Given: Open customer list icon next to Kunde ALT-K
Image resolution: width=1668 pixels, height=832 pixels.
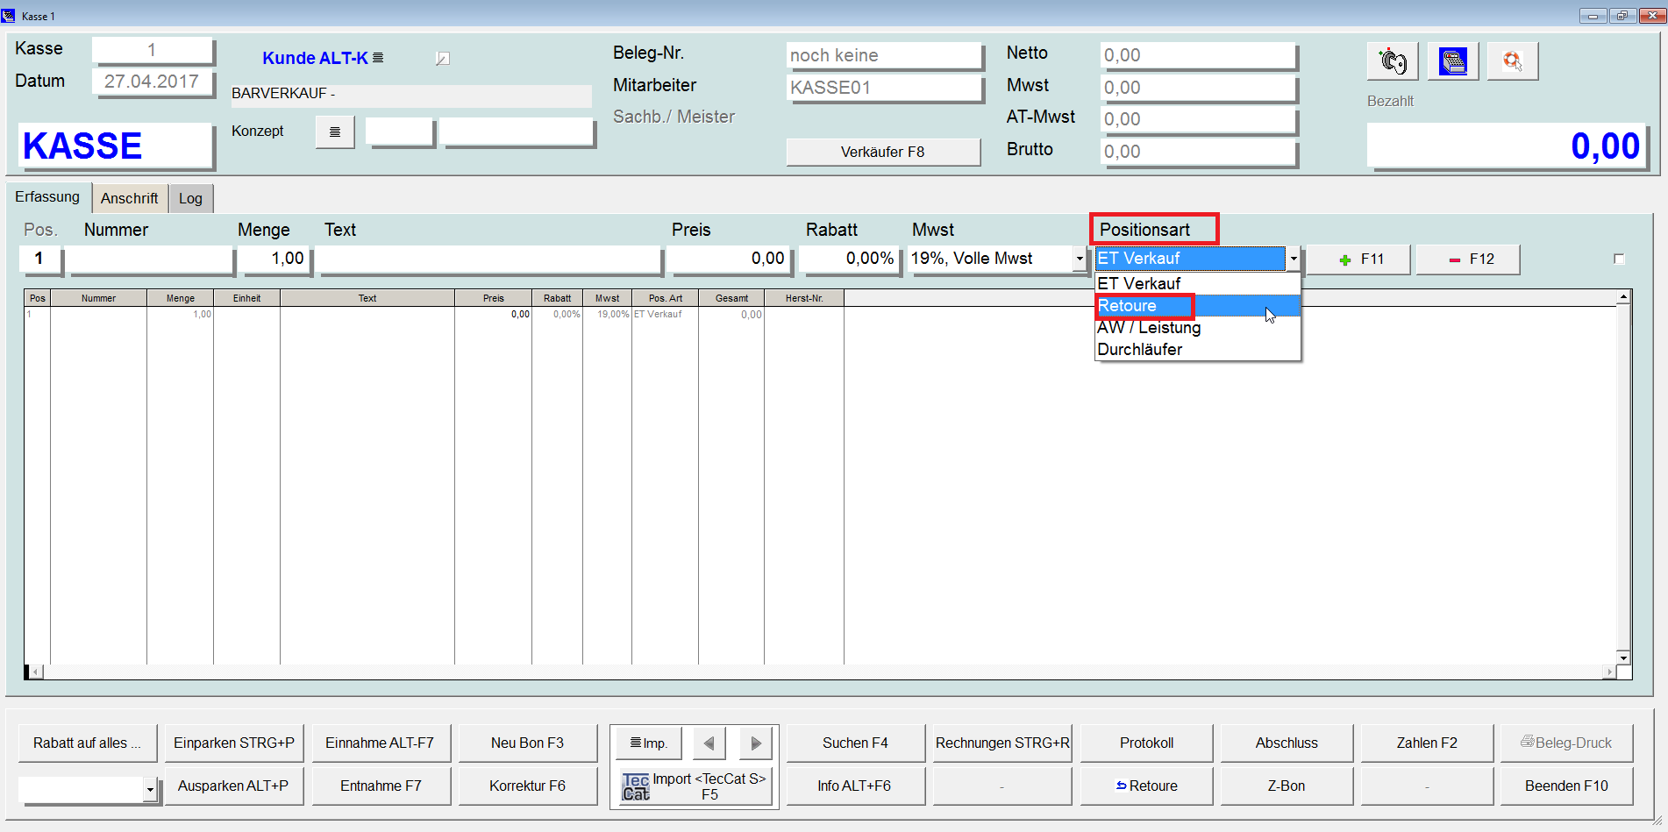Looking at the screenshot, I should pyautogui.click(x=378, y=58).
